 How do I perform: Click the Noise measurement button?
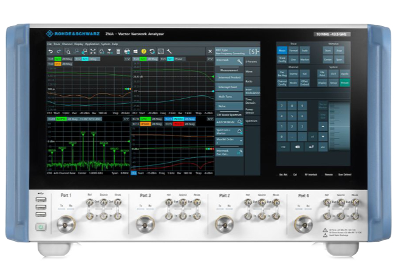(x=229, y=106)
